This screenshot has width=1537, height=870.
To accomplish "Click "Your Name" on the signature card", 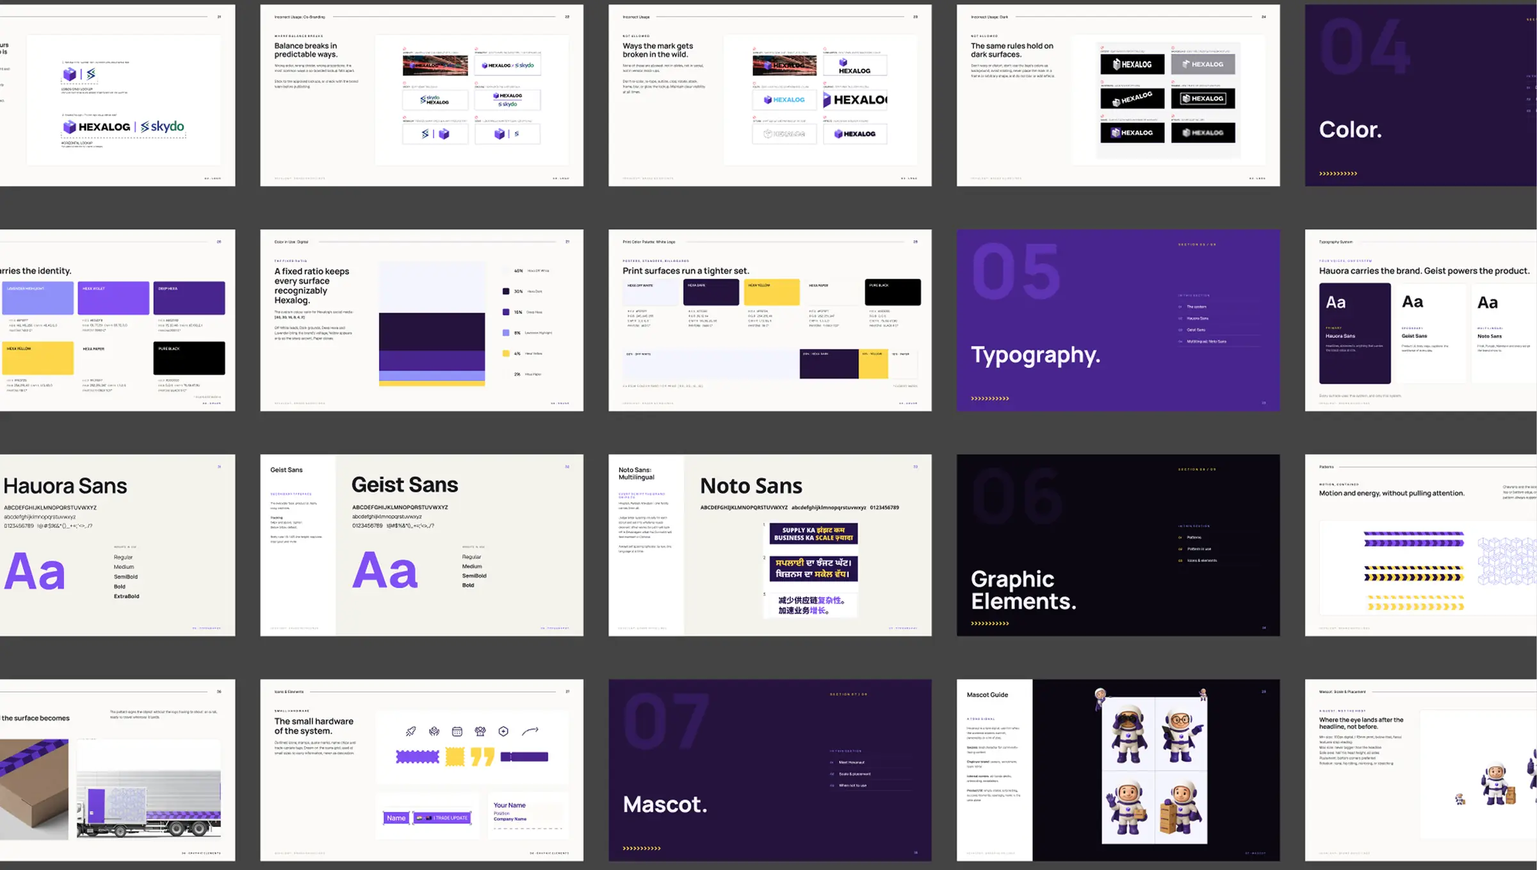I will [x=509, y=805].
